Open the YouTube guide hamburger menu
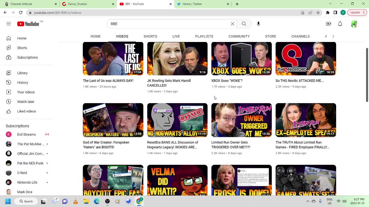369x207 pixels. (9, 24)
